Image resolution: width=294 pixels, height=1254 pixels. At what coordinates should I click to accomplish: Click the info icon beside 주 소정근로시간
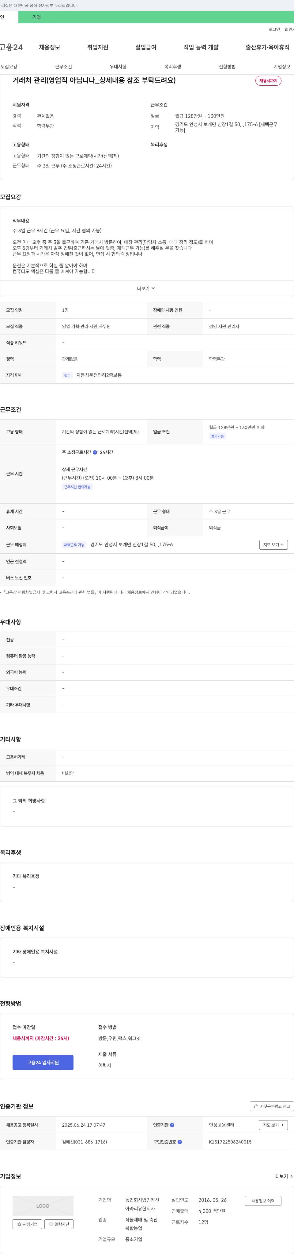[x=95, y=452]
